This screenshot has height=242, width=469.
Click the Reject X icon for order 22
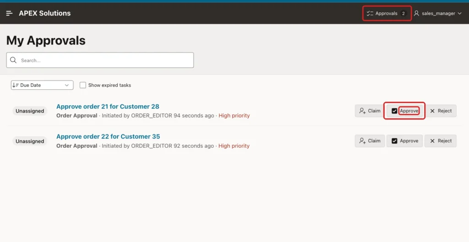click(x=432, y=141)
